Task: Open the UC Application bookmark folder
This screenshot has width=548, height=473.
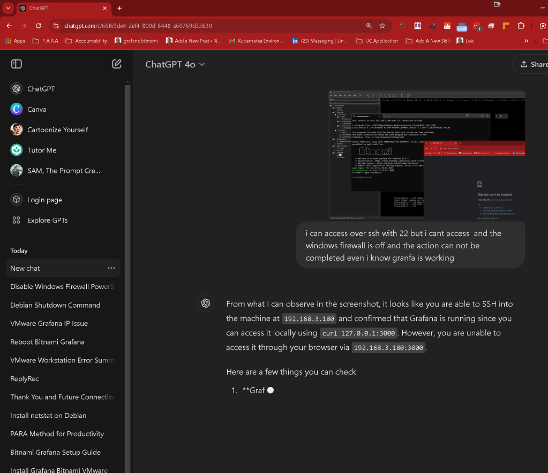Action: coord(377,41)
